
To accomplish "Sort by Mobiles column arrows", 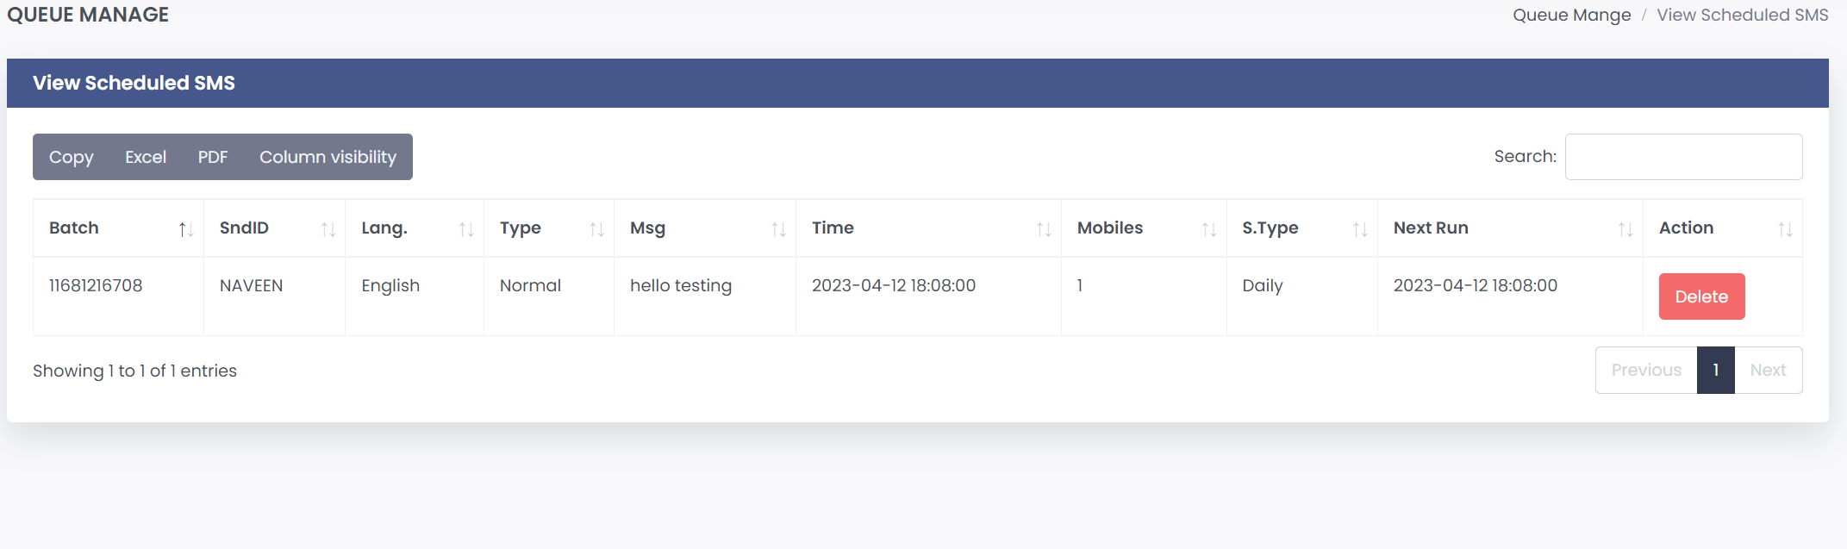I will pos(1209,229).
